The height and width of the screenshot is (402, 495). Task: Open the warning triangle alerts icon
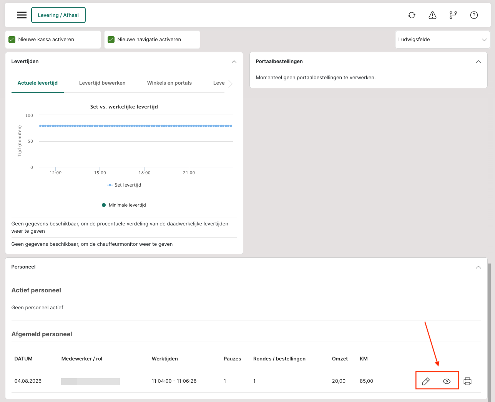[432, 15]
